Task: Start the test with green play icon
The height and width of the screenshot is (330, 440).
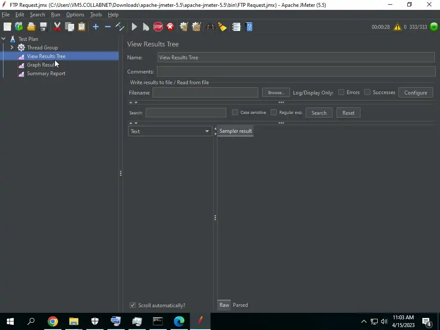Action: 134,27
